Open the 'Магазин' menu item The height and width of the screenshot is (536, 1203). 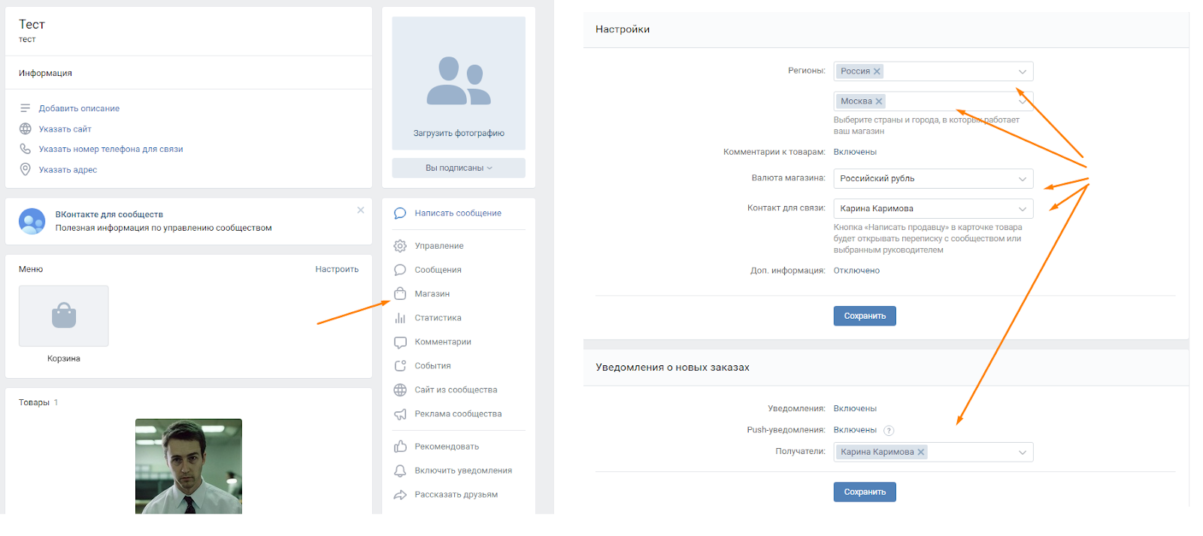tap(432, 294)
